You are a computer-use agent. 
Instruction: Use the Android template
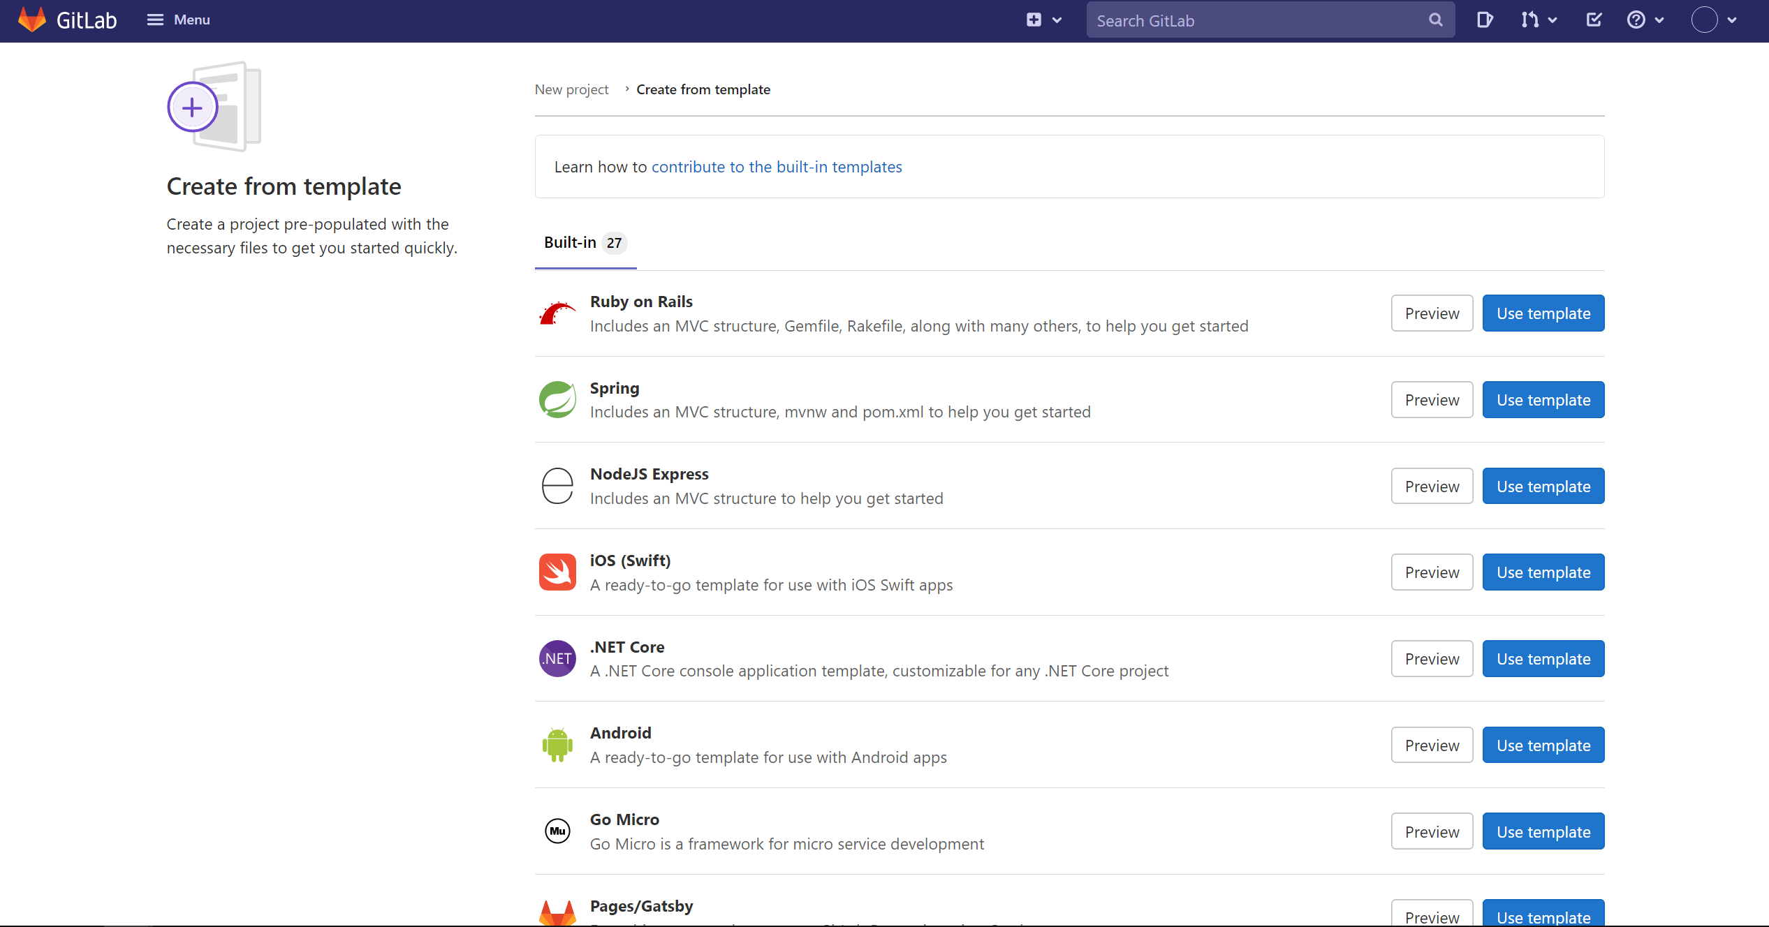(x=1543, y=745)
